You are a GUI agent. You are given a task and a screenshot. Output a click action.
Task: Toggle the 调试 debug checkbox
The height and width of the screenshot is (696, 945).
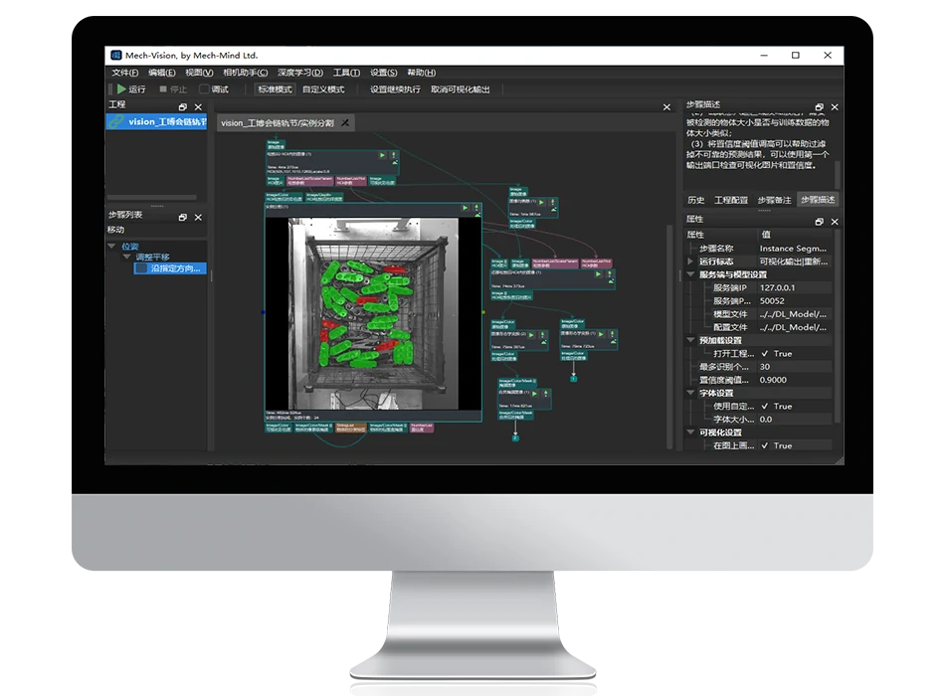point(205,89)
